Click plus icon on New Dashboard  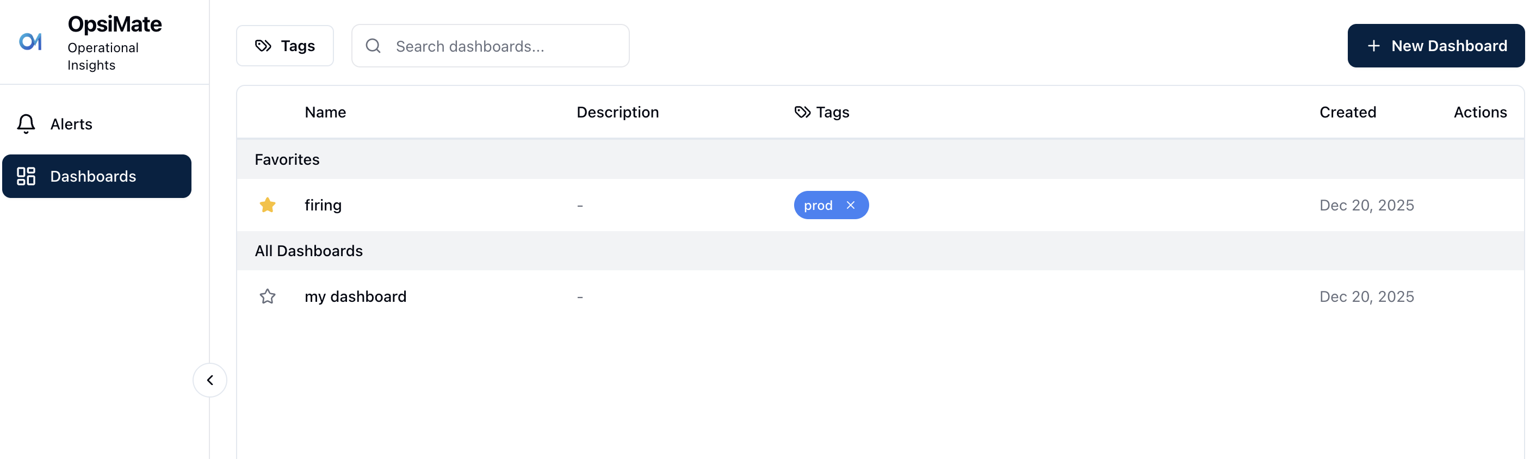[1374, 46]
